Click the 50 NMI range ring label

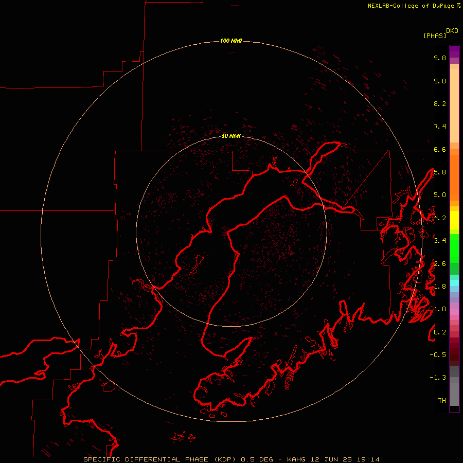231,136
